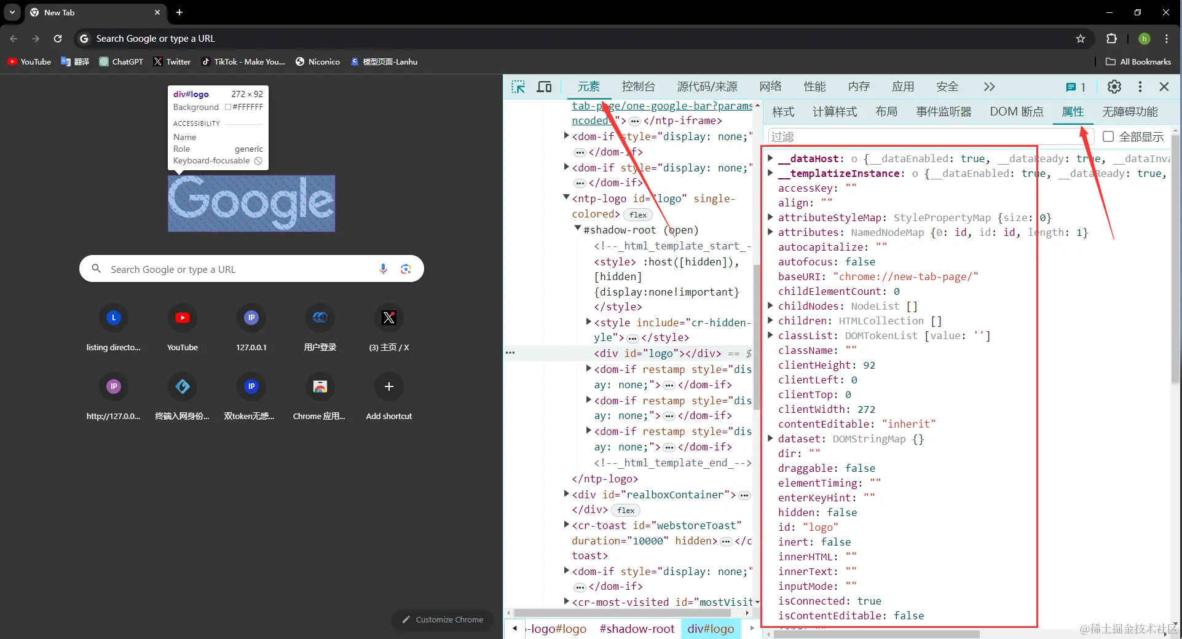The image size is (1182, 639).
Task: Switch to the 性能 (Performance) tab
Action: pyautogui.click(x=815, y=87)
